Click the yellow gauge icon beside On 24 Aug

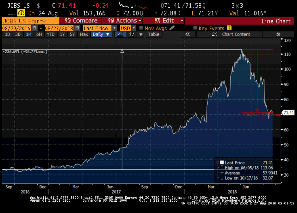(21, 13)
